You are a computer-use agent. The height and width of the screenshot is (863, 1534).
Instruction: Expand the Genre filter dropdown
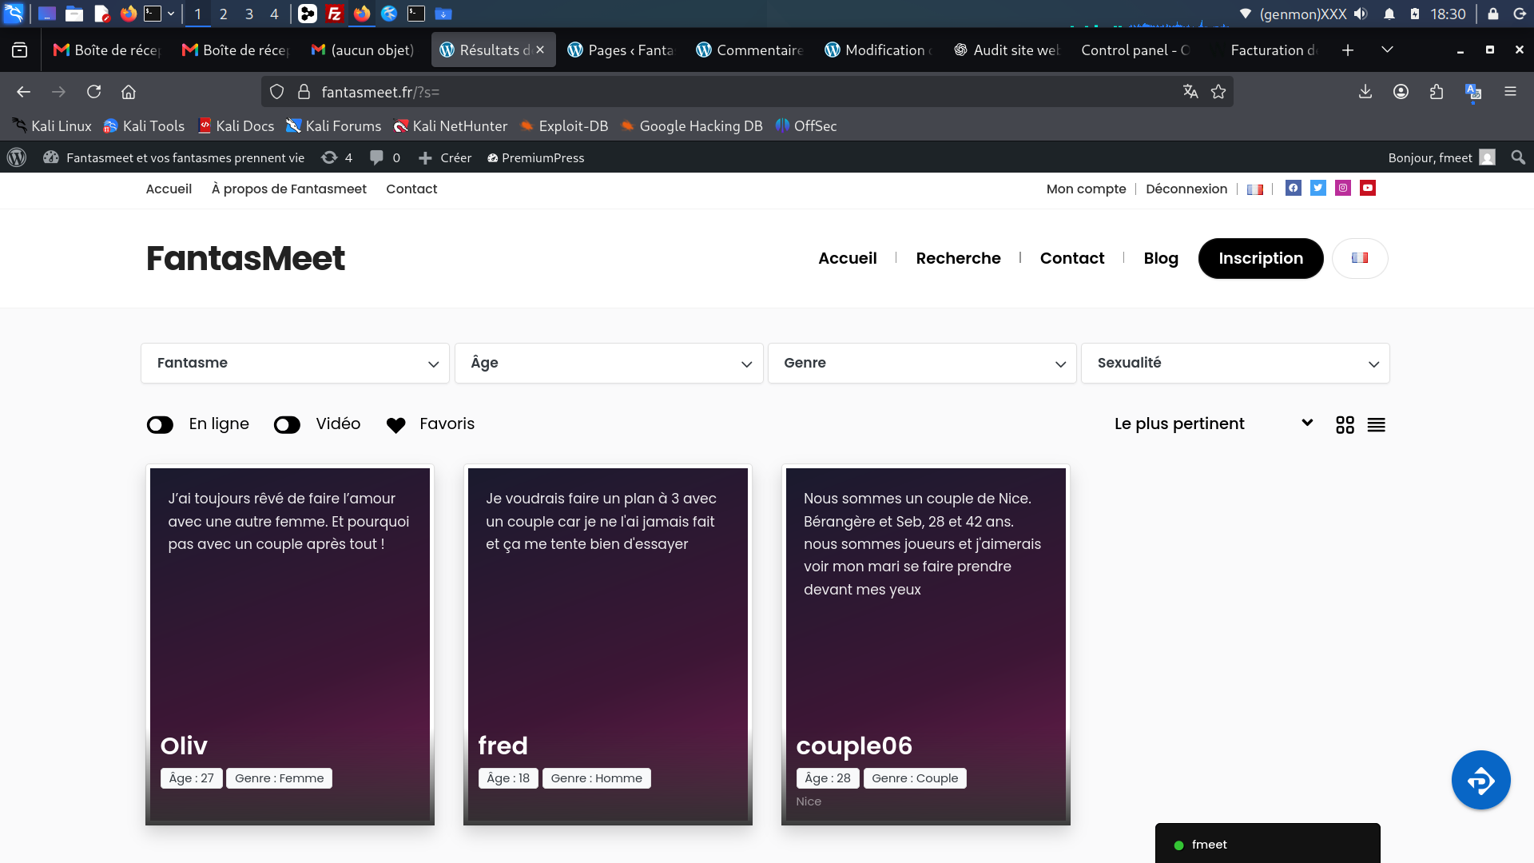tap(923, 364)
